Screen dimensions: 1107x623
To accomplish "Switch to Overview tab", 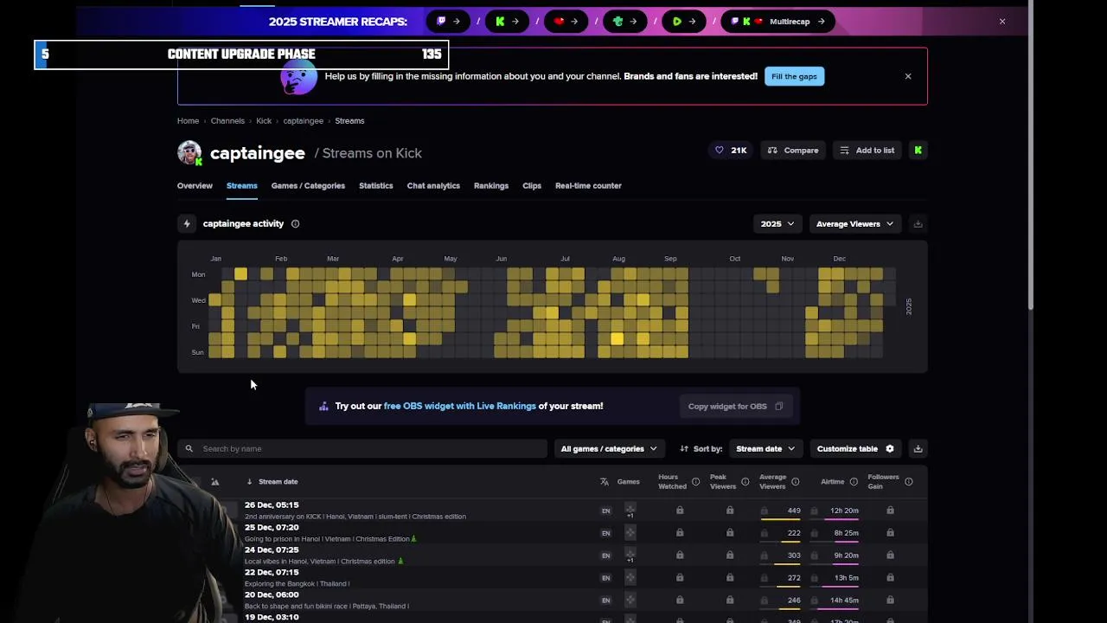I will pos(195,185).
